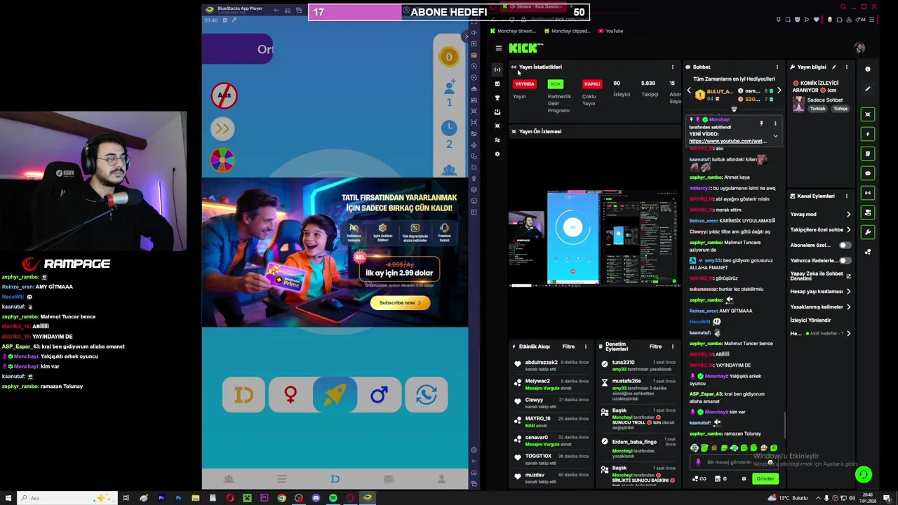Image resolution: width=898 pixels, height=505 pixels.
Task: Click settings gear in Kick left sidebar
Action: coord(497,154)
